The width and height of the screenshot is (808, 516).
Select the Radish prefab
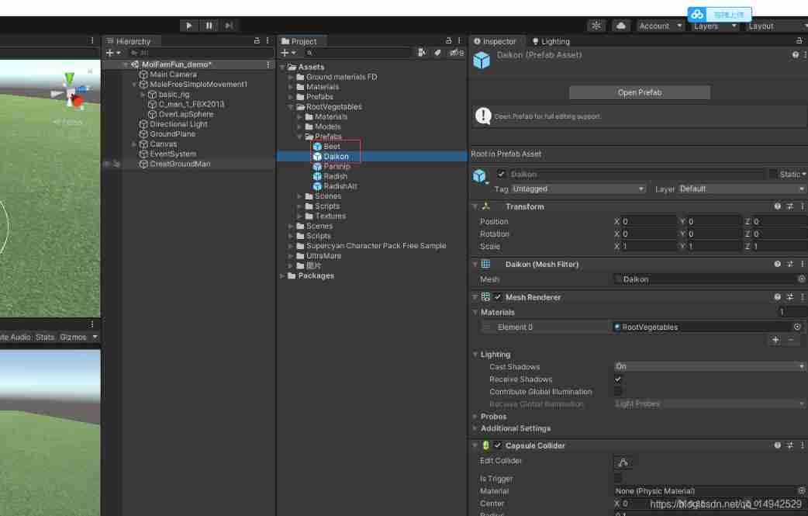tap(336, 176)
